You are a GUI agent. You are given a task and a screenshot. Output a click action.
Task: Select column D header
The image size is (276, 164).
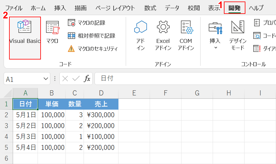(101, 93)
